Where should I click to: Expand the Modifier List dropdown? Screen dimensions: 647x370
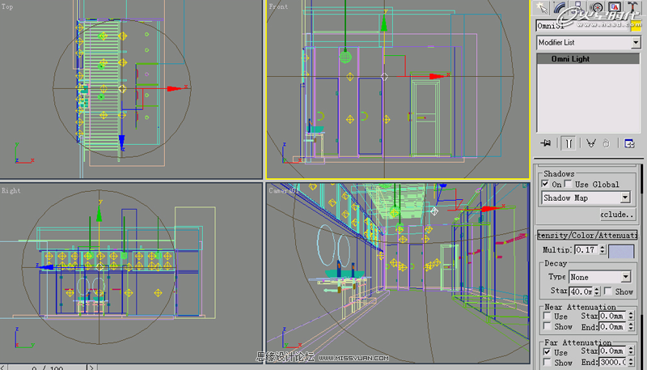[x=636, y=43]
